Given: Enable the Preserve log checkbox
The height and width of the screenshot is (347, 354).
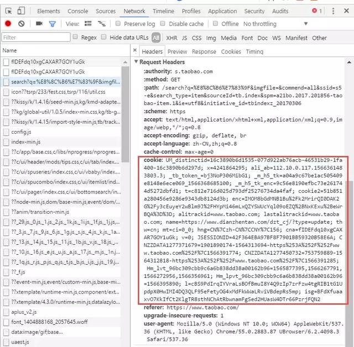Looking at the screenshot, I should pyautogui.click(x=118, y=23).
